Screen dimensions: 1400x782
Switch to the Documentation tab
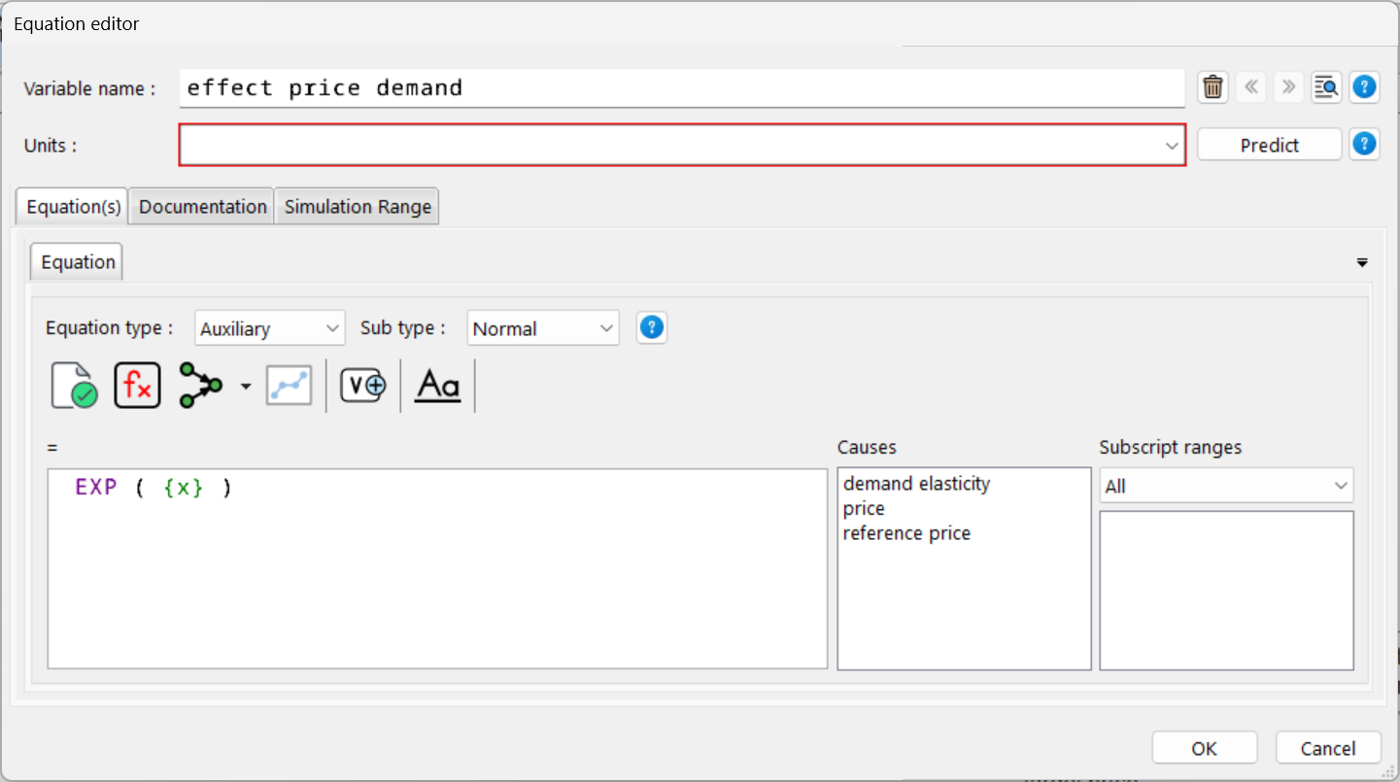coord(201,206)
